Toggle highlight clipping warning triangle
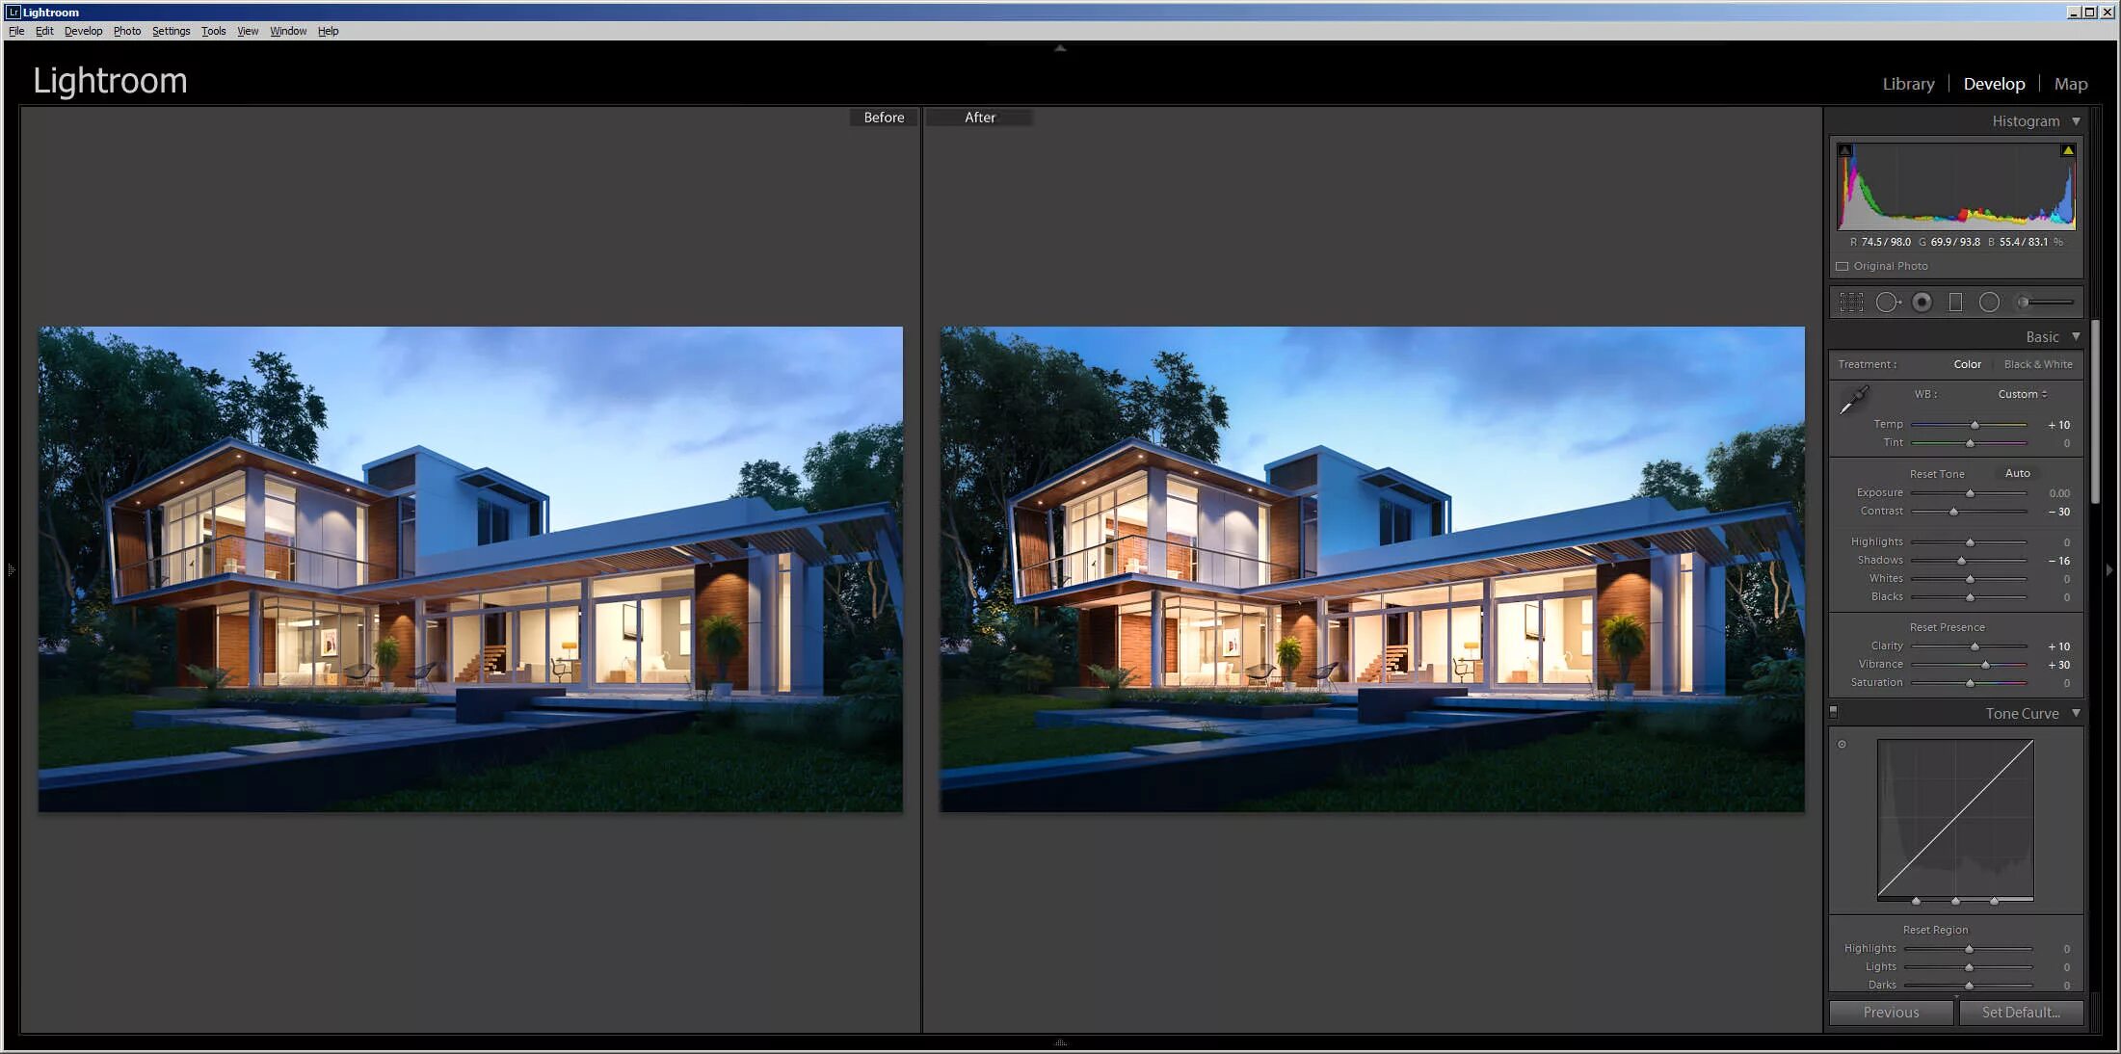The width and height of the screenshot is (2121, 1054). pos(2067,150)
